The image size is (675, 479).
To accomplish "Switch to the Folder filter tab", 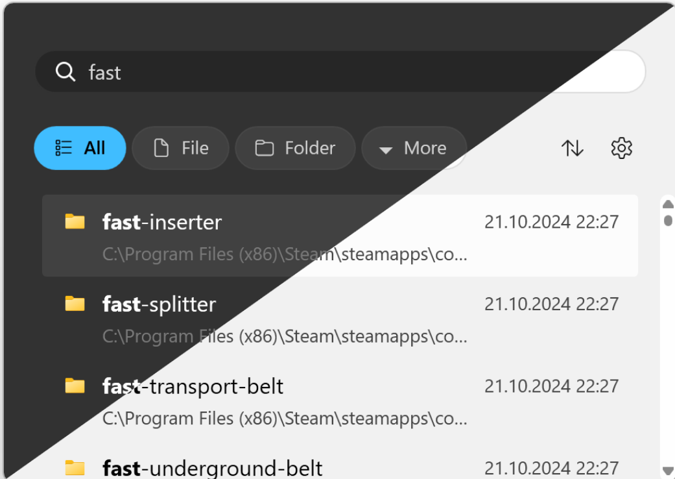I will coord(295,148).
